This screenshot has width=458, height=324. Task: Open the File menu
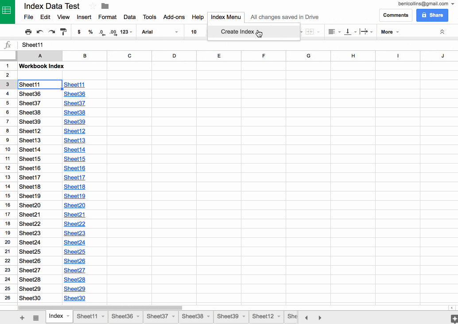[x=28, y=17]
